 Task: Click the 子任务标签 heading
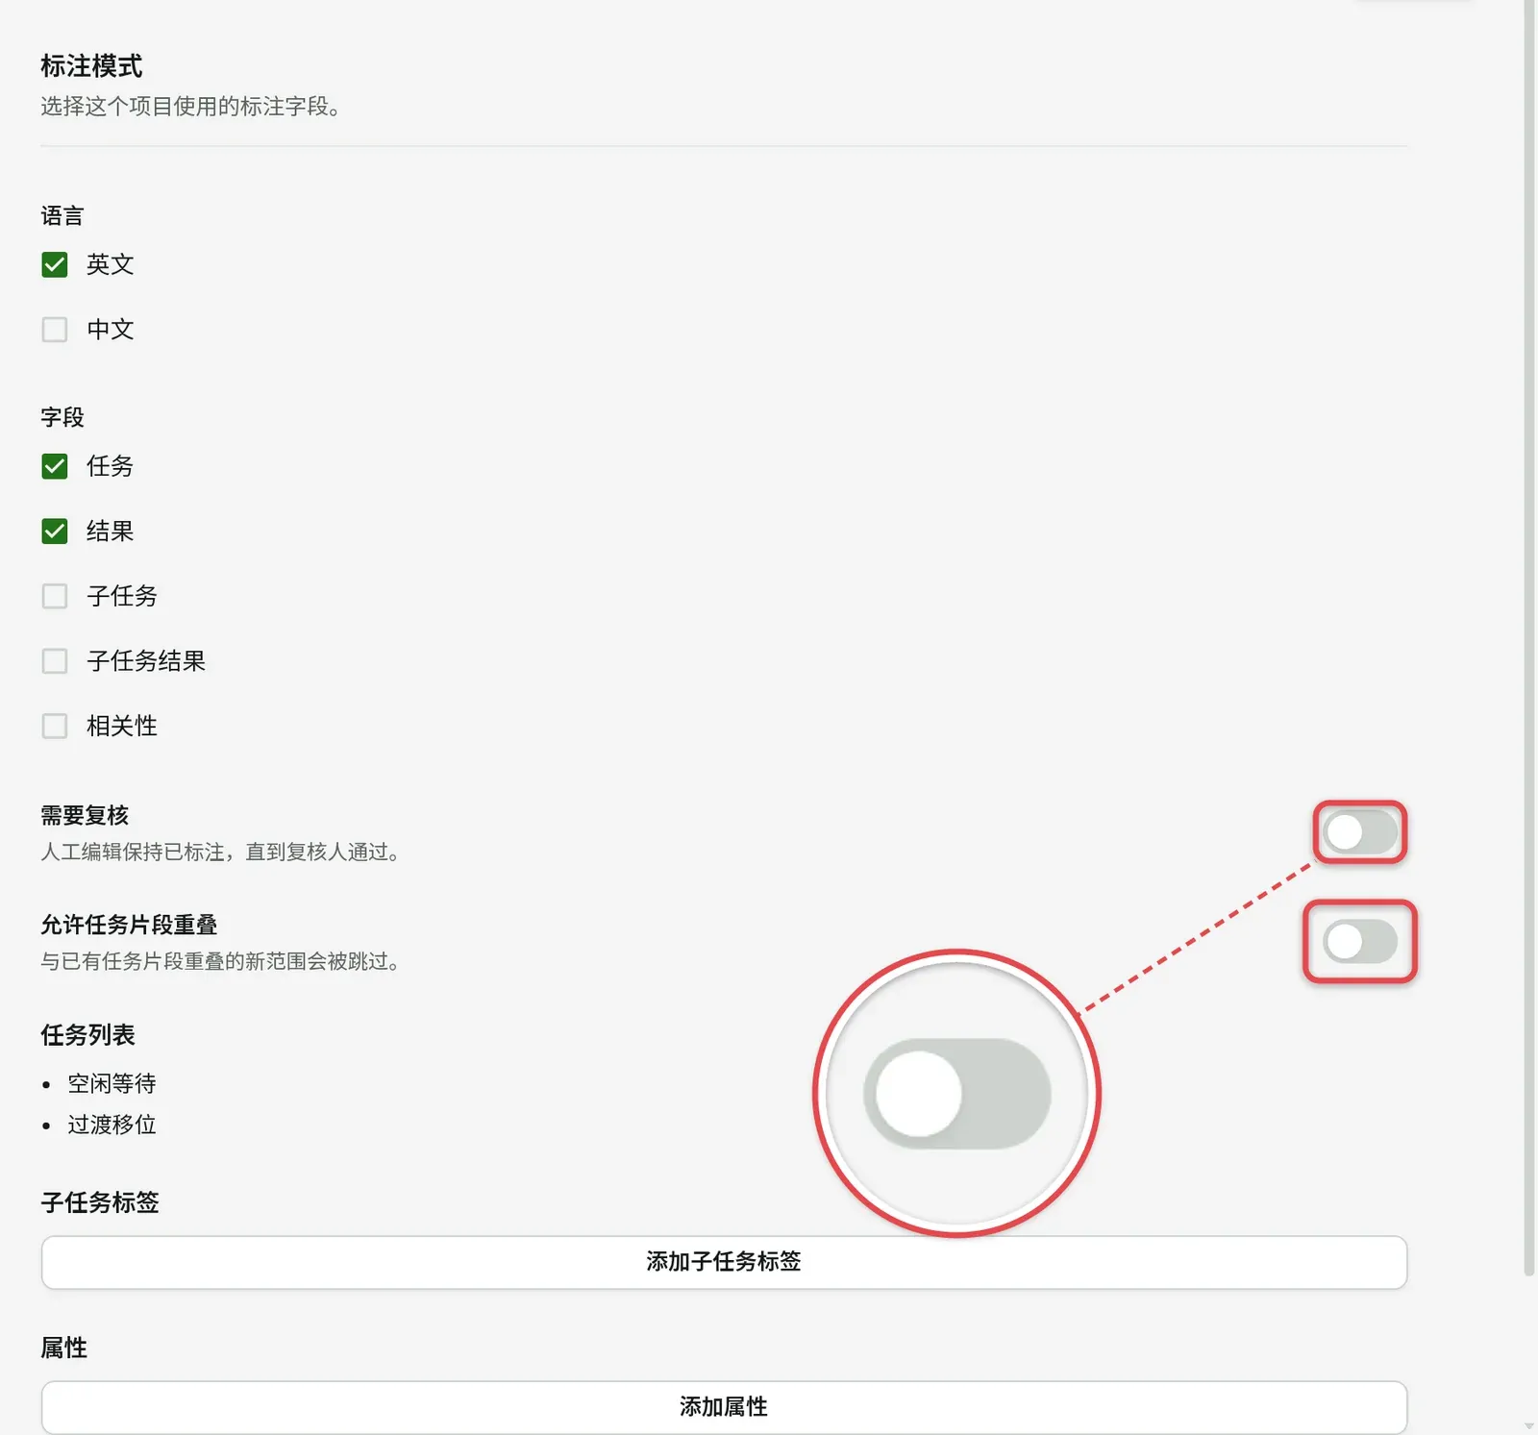coord(99,1202)
